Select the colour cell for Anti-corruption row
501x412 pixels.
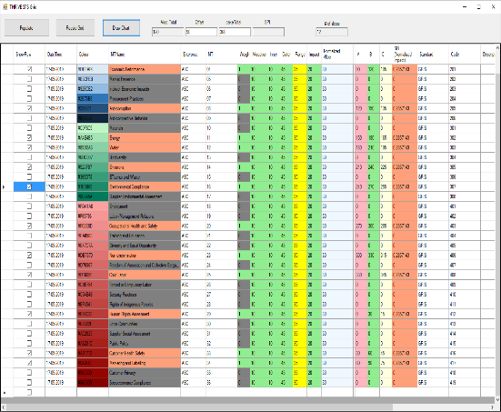point(93,108)
